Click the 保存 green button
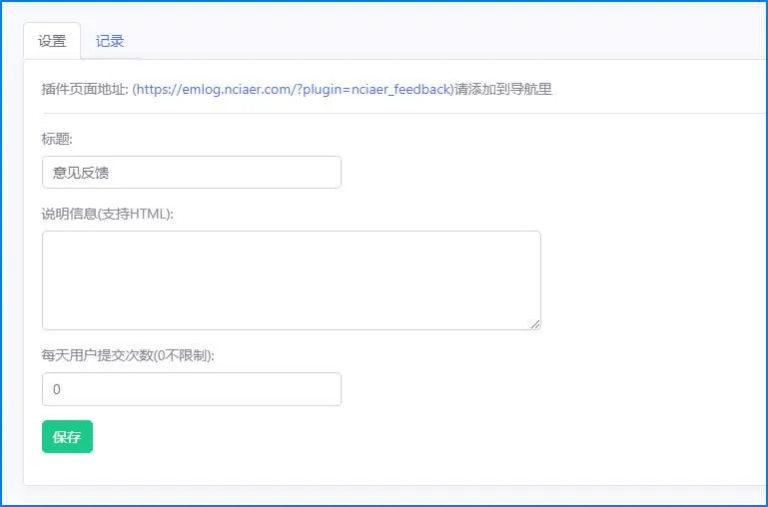Screen dimensions: 768x507 tap(67, 436)
